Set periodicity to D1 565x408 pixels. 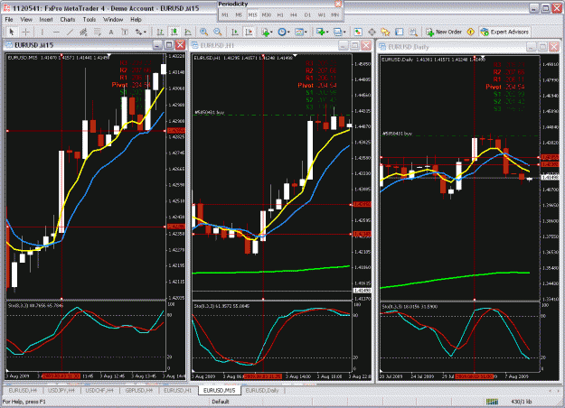pos(307,14)
